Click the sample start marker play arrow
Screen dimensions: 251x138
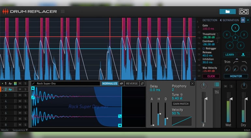coord(33,88)
